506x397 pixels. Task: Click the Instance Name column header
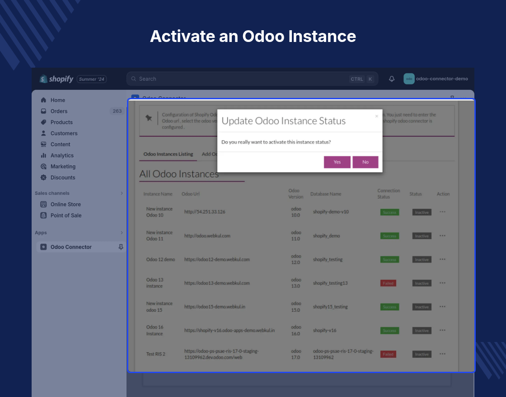tap(158, 194)
